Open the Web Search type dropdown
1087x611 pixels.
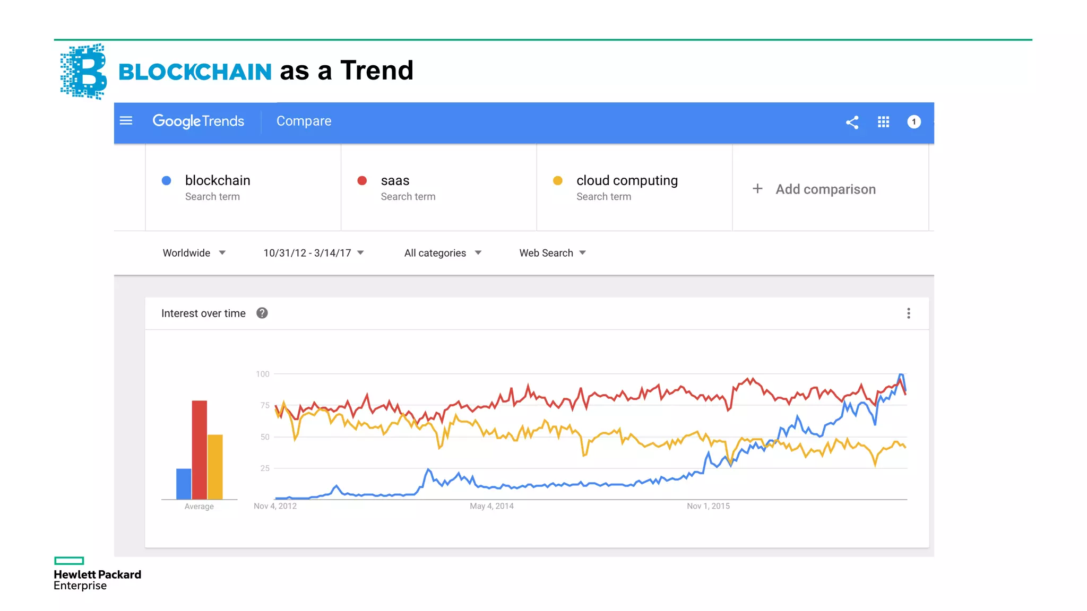tap(552, 253)
